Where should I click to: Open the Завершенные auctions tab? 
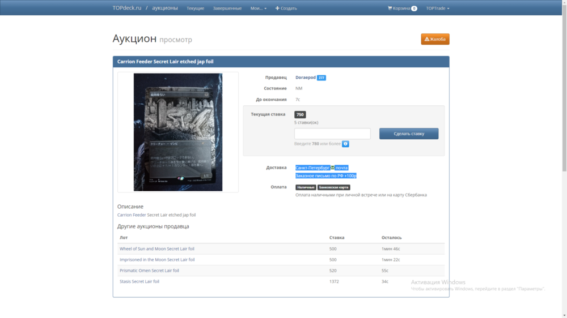click(227, 8)
